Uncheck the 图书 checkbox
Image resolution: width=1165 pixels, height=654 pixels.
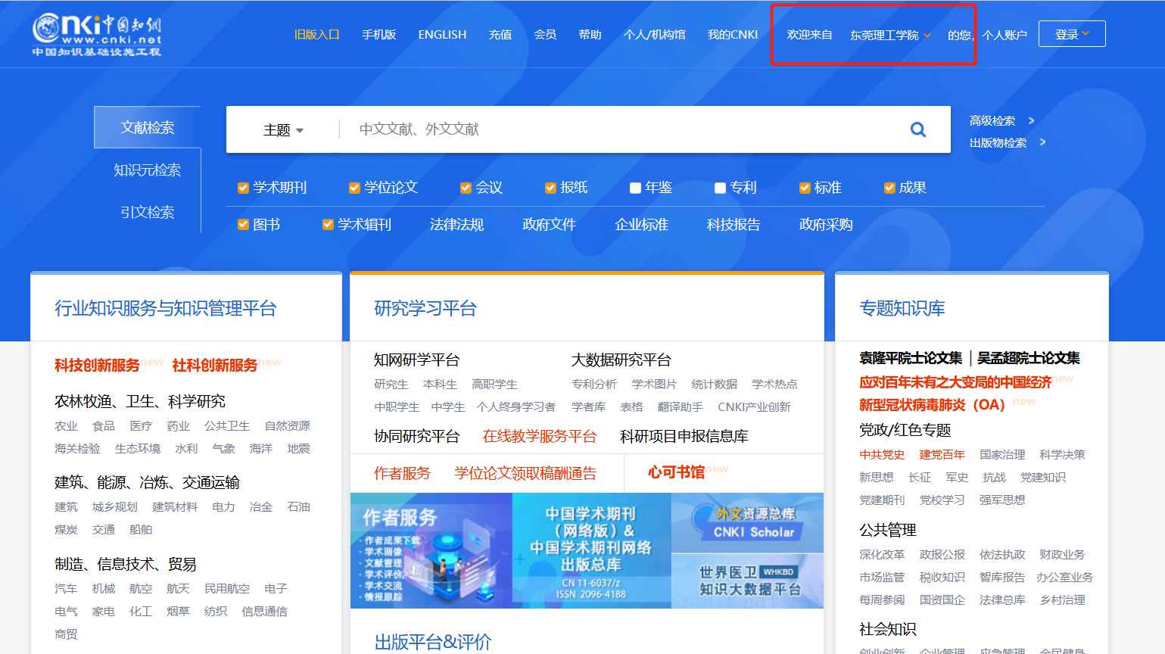[243, 224]
